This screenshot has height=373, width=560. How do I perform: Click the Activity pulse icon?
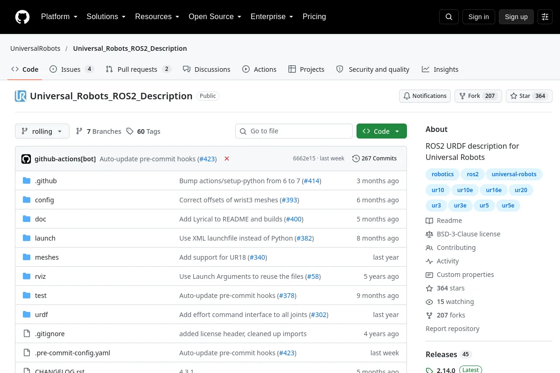pos(429,261)
